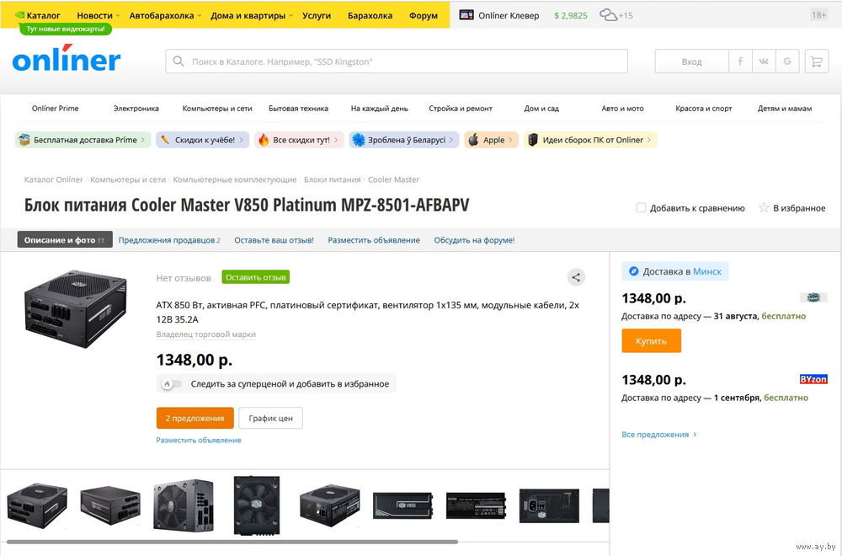Image resolution: width=842 pixels, height=556 pixels.
Task: Click the green Оставить отзыв button
Action: click(256, 277)
